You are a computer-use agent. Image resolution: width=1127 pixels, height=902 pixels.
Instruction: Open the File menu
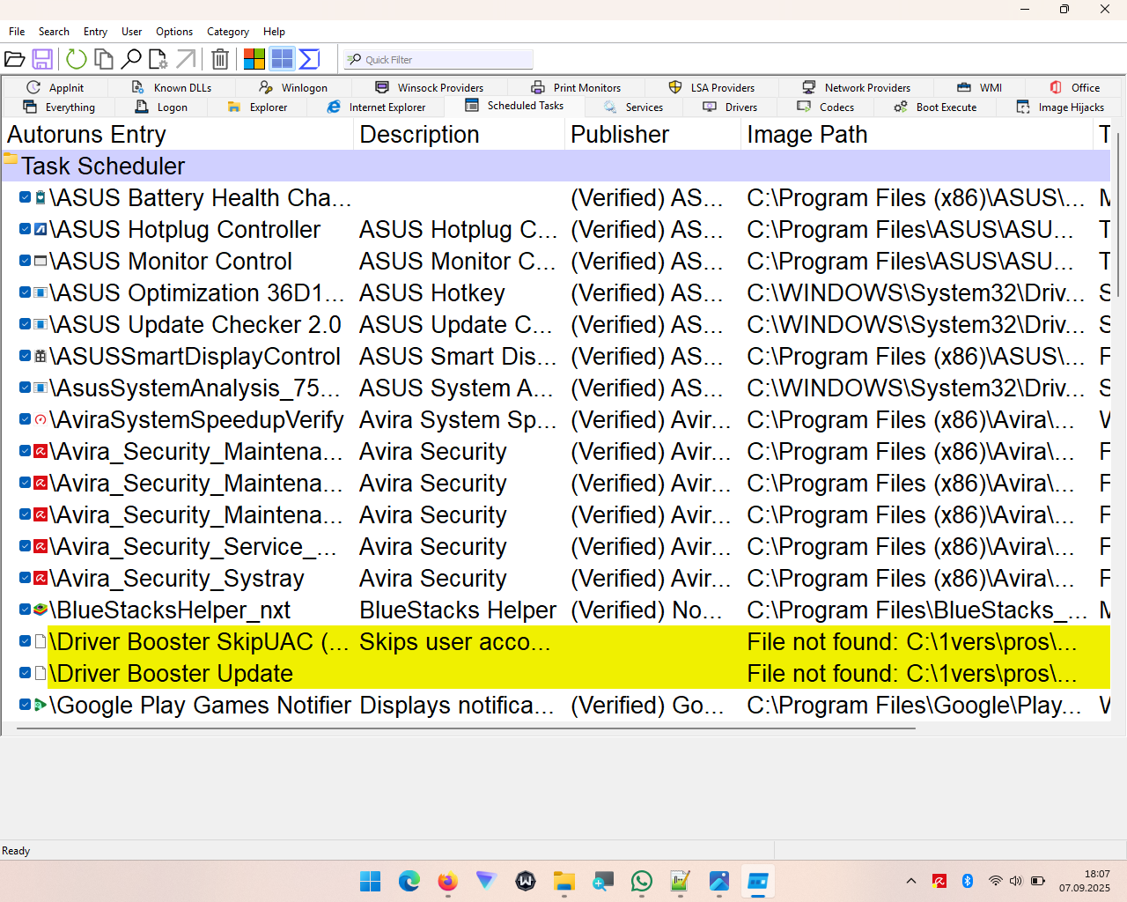click(x=17, y=32)
